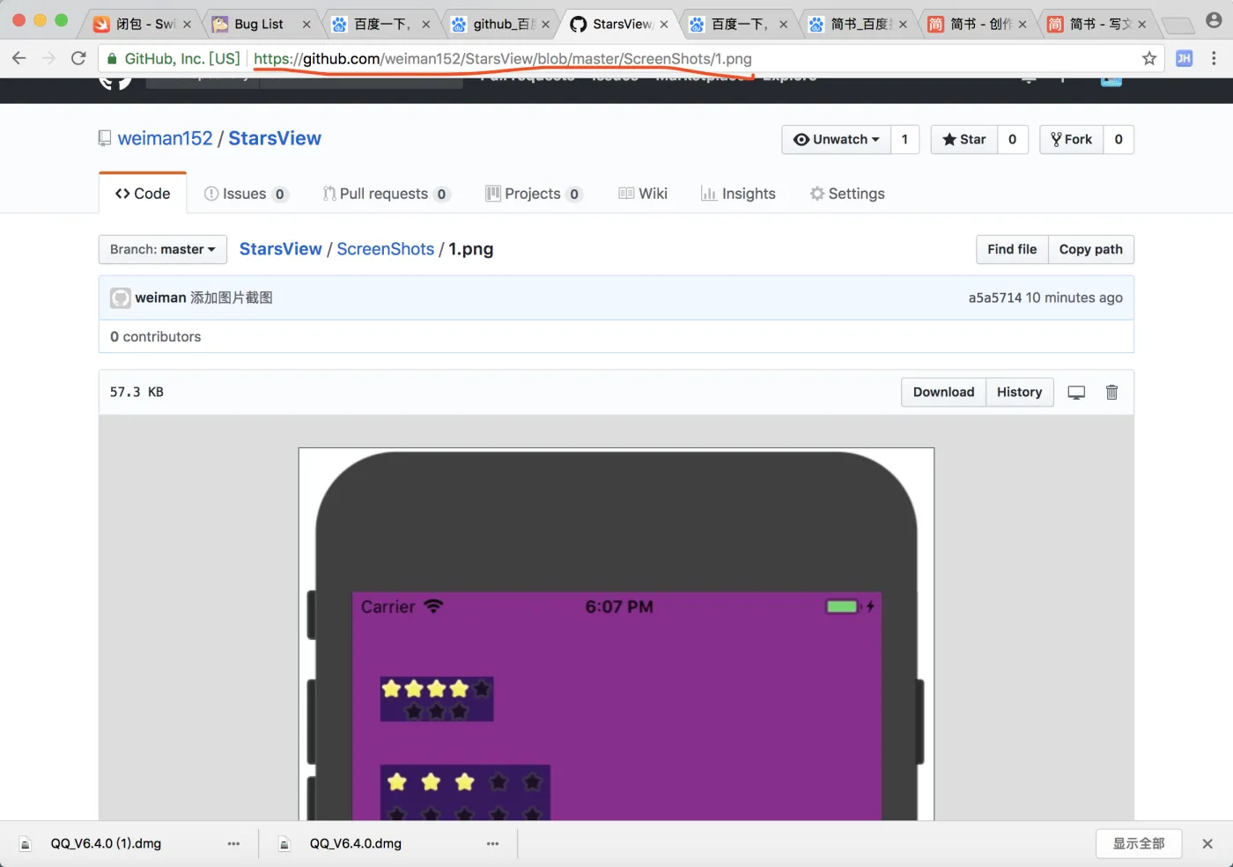
Task: Fork the repository
Action: pyautogui.click(x=1072, y=140)
